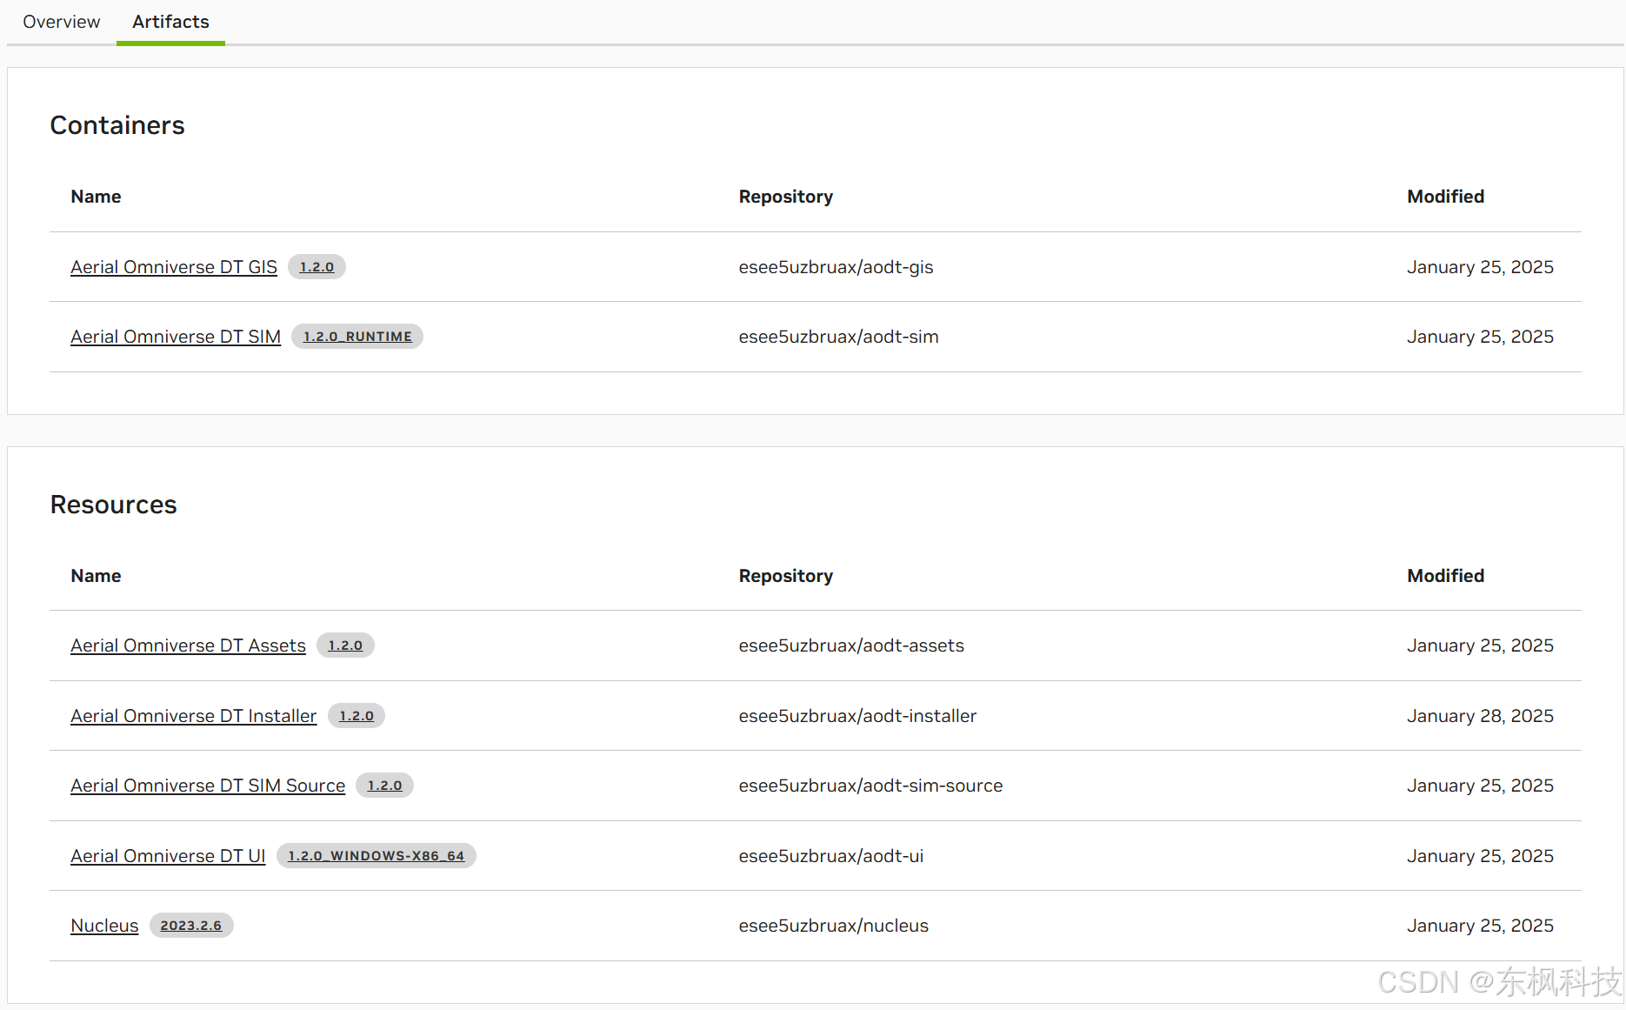Screen dimensions: 1626x1010
Task: Click the modified date in the DT GIS row
Action: point(1480,267)
